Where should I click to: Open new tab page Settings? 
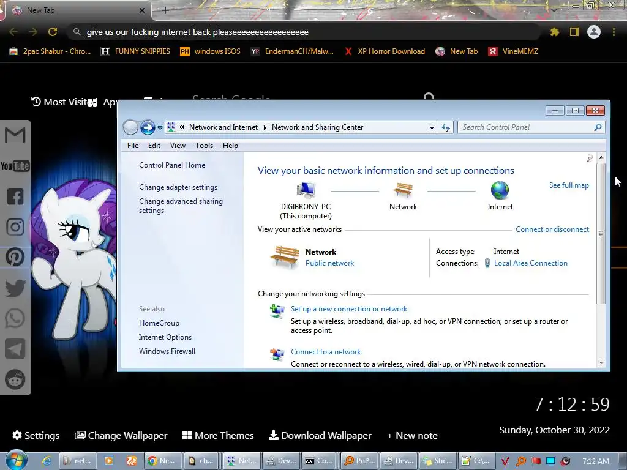(x=36, y=435)
